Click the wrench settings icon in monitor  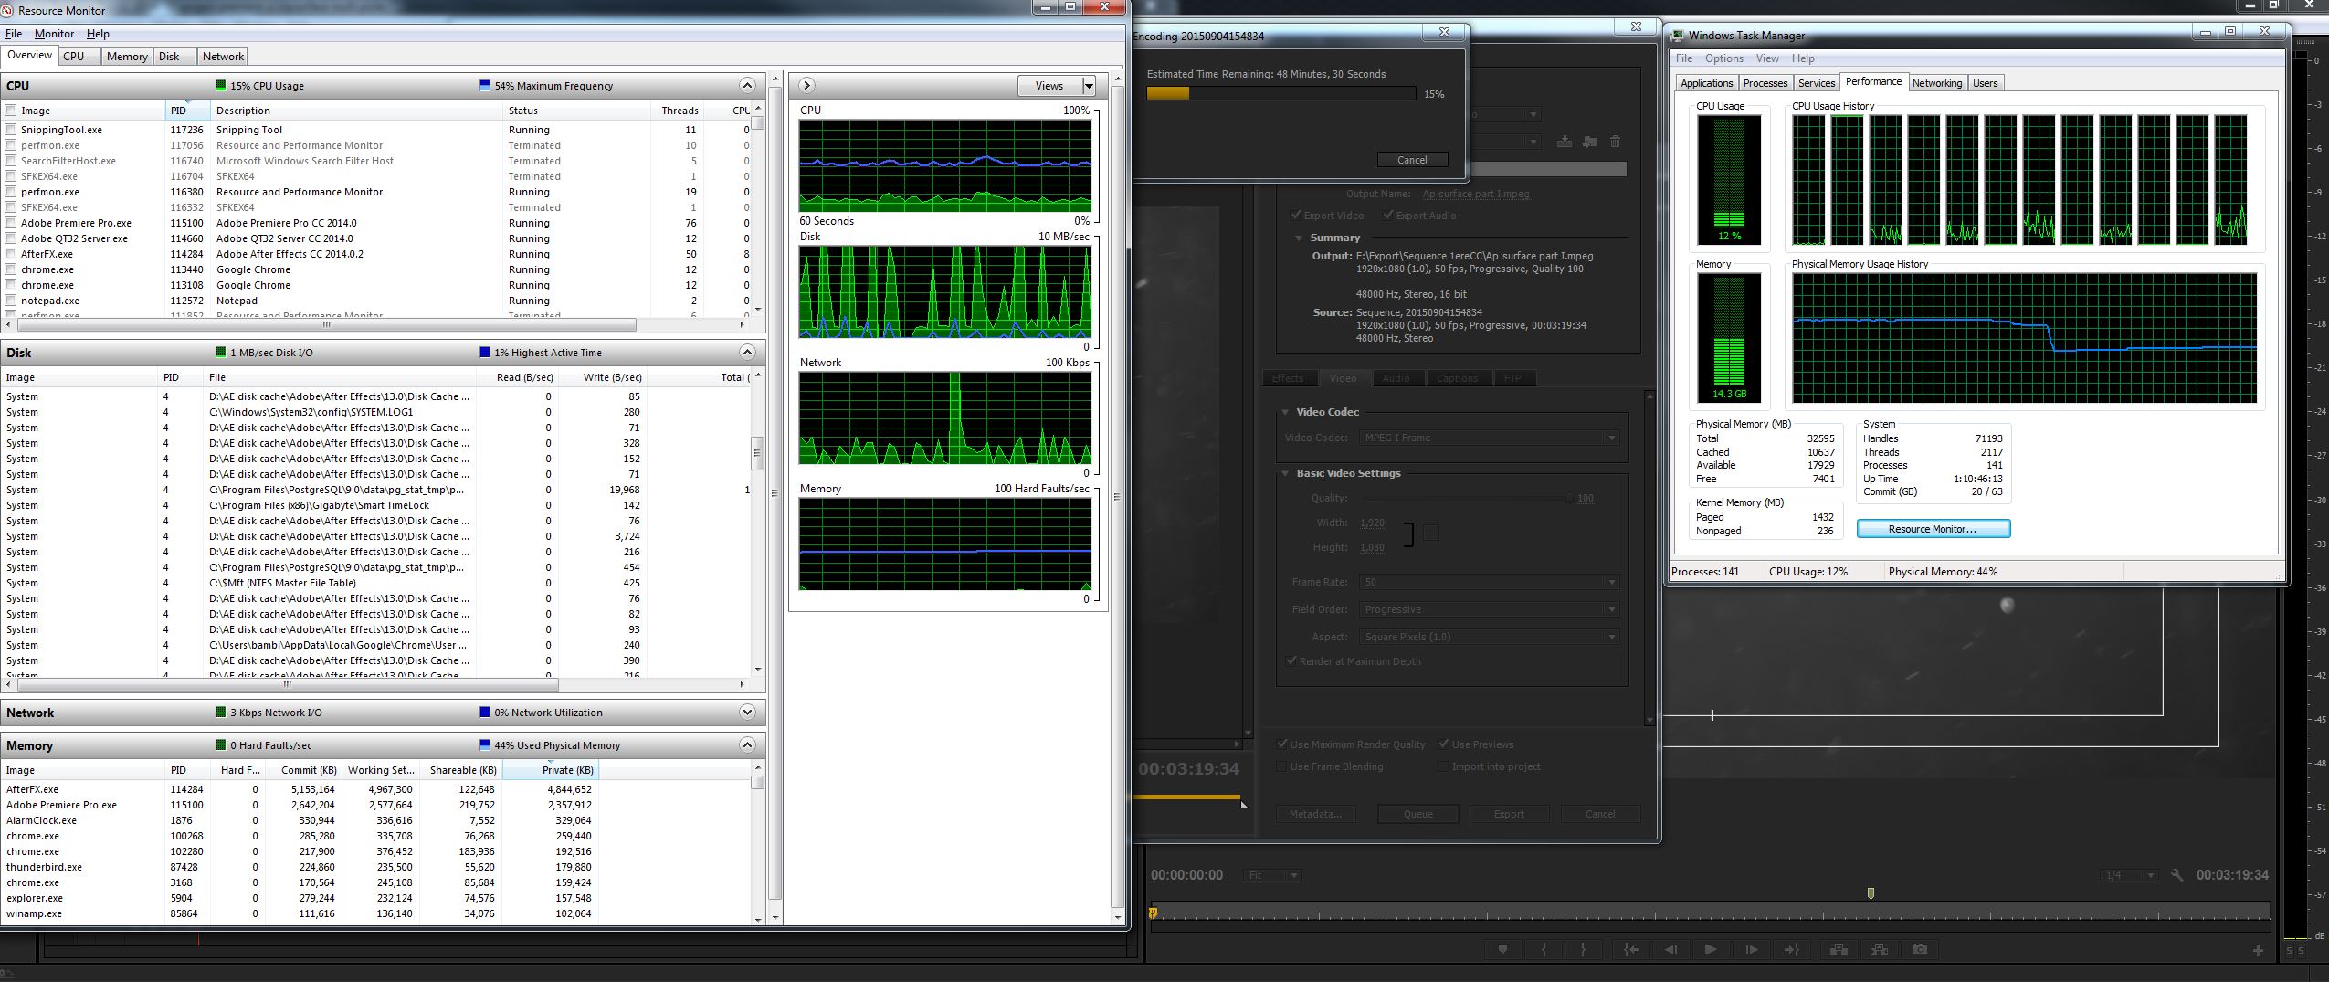tap(2177, 875)
